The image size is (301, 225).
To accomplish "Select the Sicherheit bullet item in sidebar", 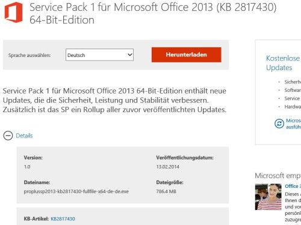I will click(293, 82).
